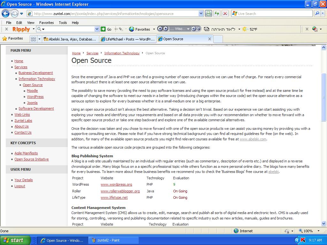Click the Quick Tabs grid icon

pos(33,39)
